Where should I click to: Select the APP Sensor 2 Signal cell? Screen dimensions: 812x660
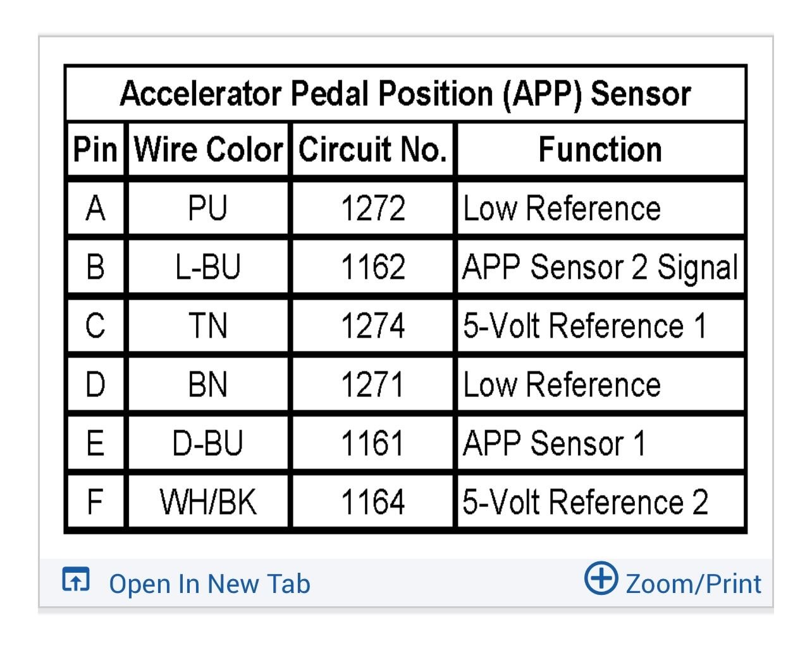pos(600,267)
